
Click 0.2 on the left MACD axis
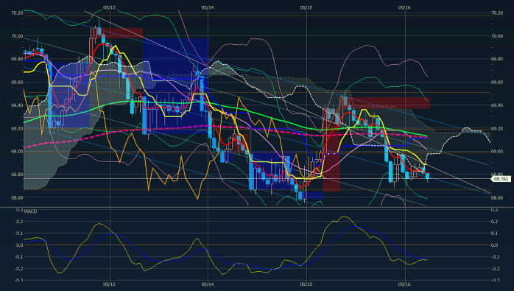click(x=20, y=222)
